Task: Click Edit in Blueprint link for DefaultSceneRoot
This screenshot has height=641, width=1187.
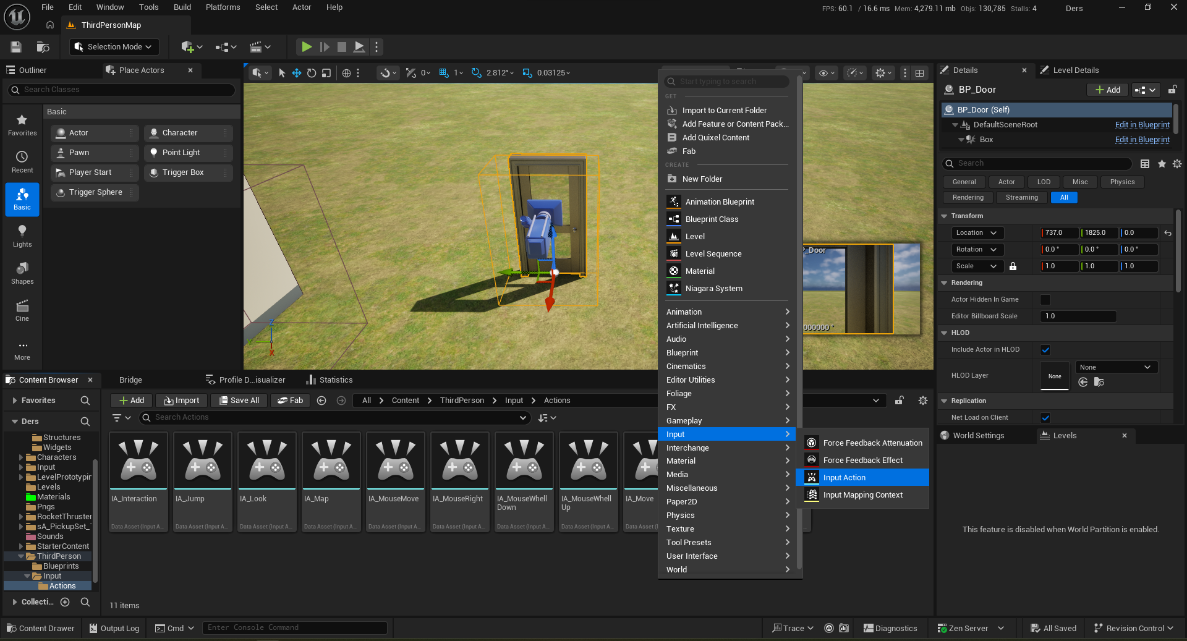Action: [1142, 125]
